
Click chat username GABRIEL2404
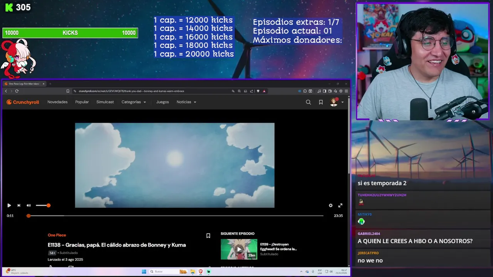369,234
